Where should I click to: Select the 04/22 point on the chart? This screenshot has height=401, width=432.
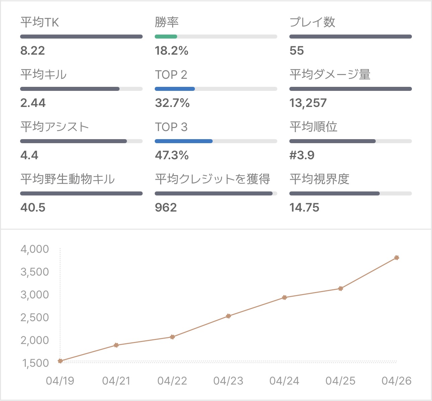coord(172,337)
